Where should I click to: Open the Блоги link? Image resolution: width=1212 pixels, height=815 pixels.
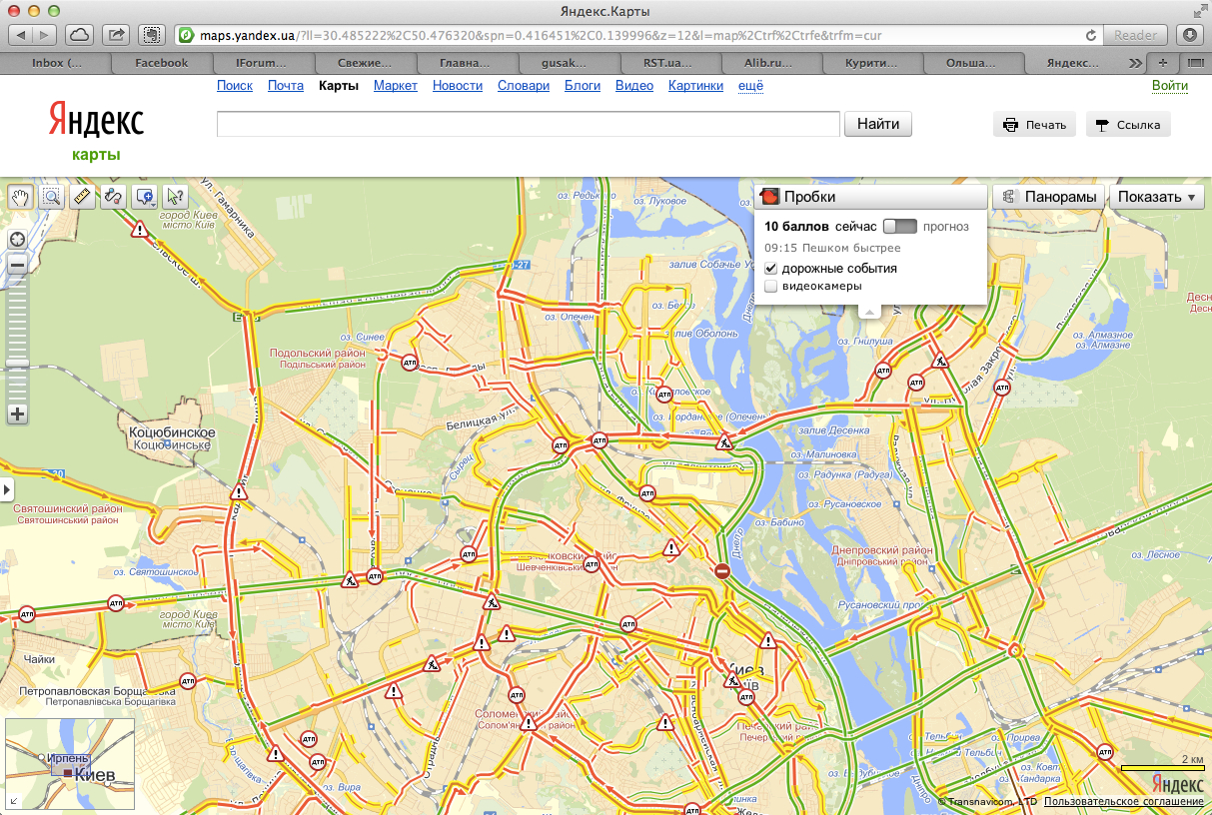583,86
